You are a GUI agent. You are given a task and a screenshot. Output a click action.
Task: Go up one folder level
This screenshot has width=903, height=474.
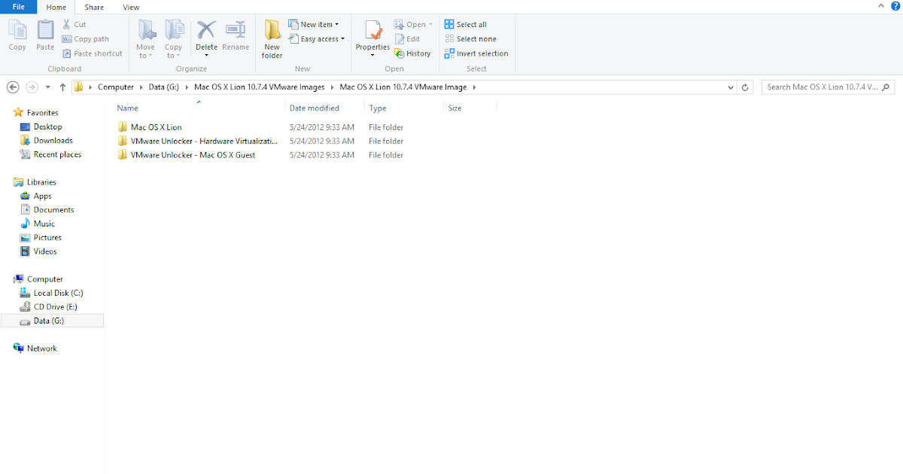pos(62,87)
